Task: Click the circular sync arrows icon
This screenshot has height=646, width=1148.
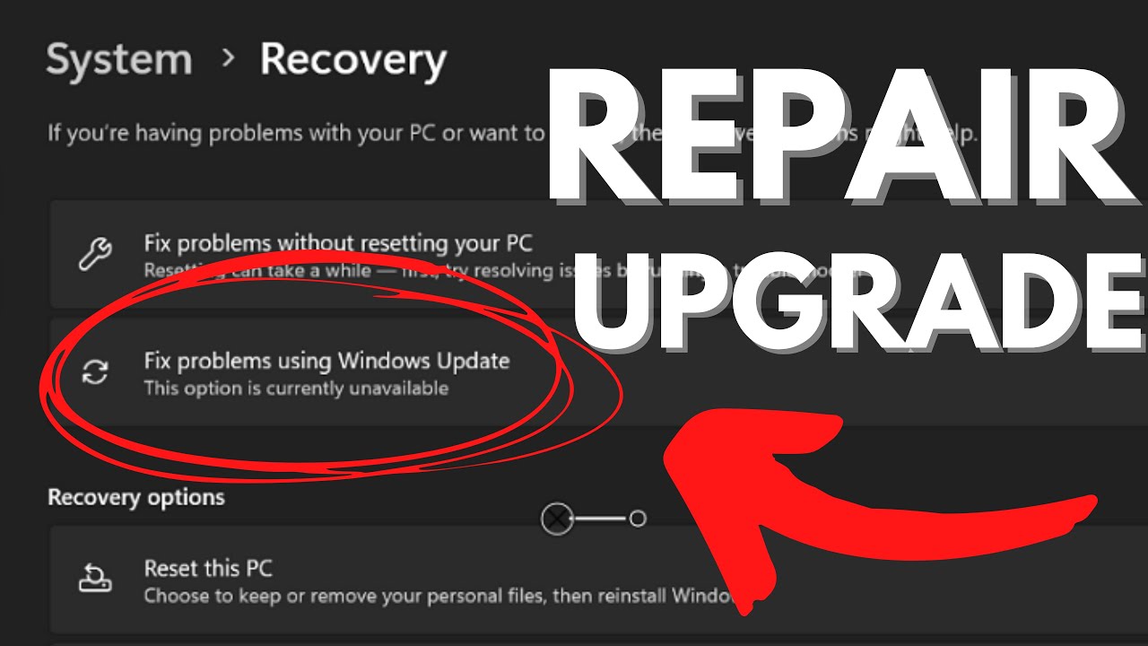Action: coord(94,372)
